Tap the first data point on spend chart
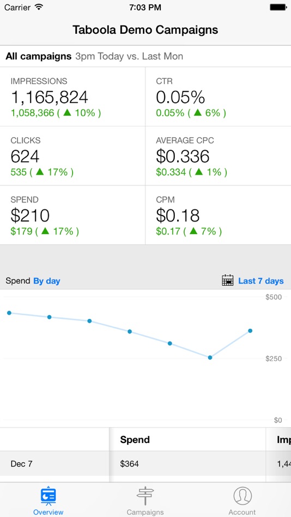Screen dimensions: 291x517 9,313
